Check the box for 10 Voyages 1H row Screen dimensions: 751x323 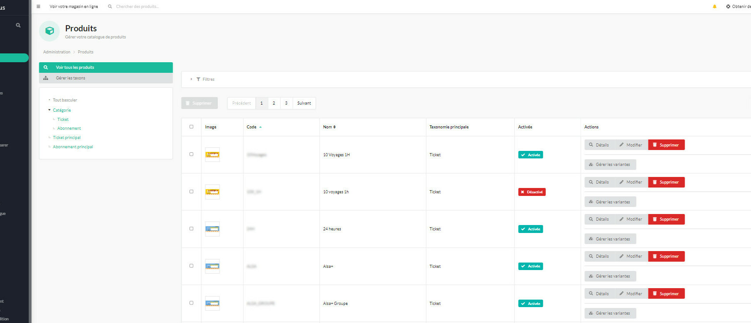pyautogui.click(x=191, y=154)
